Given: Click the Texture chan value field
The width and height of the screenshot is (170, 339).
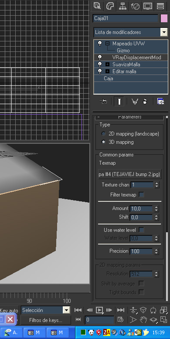Looking at the screenshot, I should (x=142, y=185).
